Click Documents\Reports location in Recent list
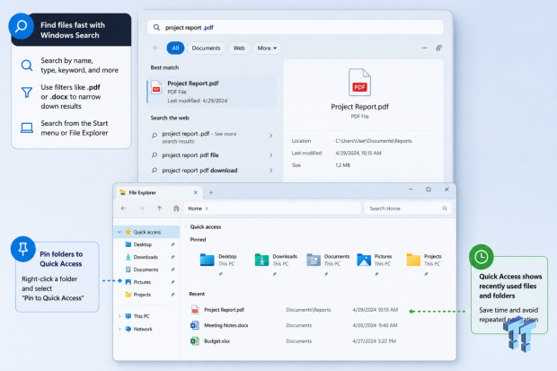This screenshot has width=557, height=371. click(x=308, y=310)
